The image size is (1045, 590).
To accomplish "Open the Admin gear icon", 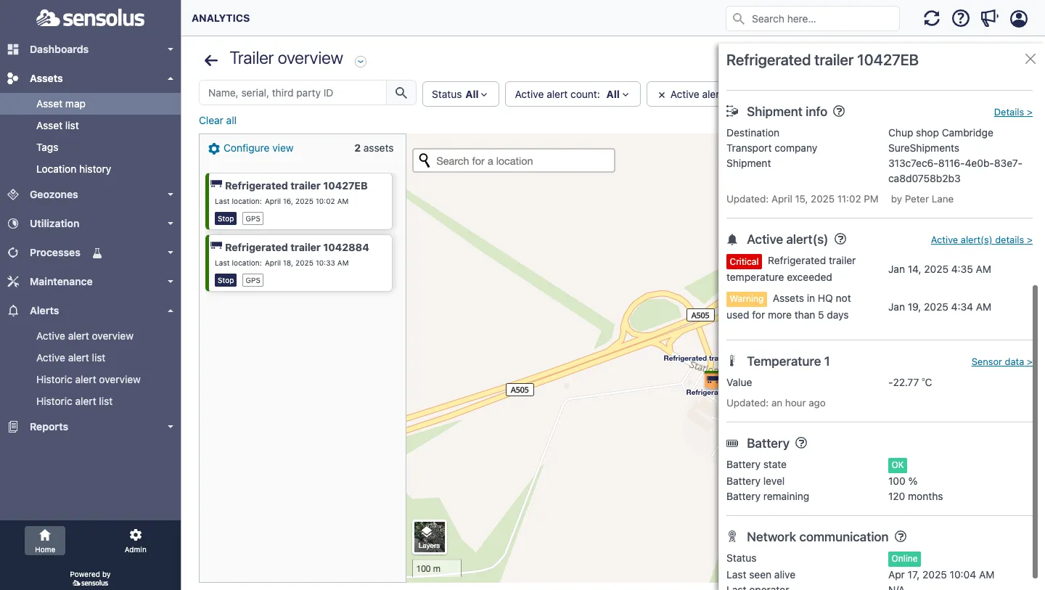I will point(135,540).
